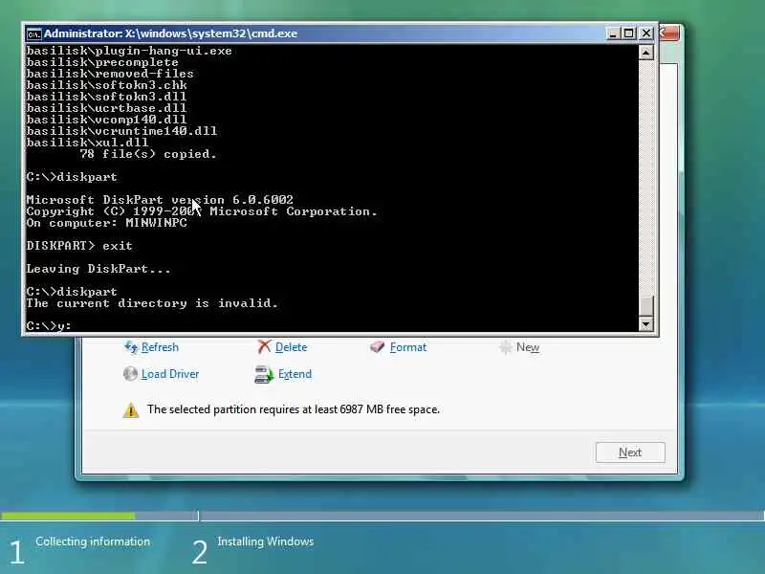Click the 'C:\>y:' command prompt line
This screenshot has height=574, width=765.
click(49, 325)
